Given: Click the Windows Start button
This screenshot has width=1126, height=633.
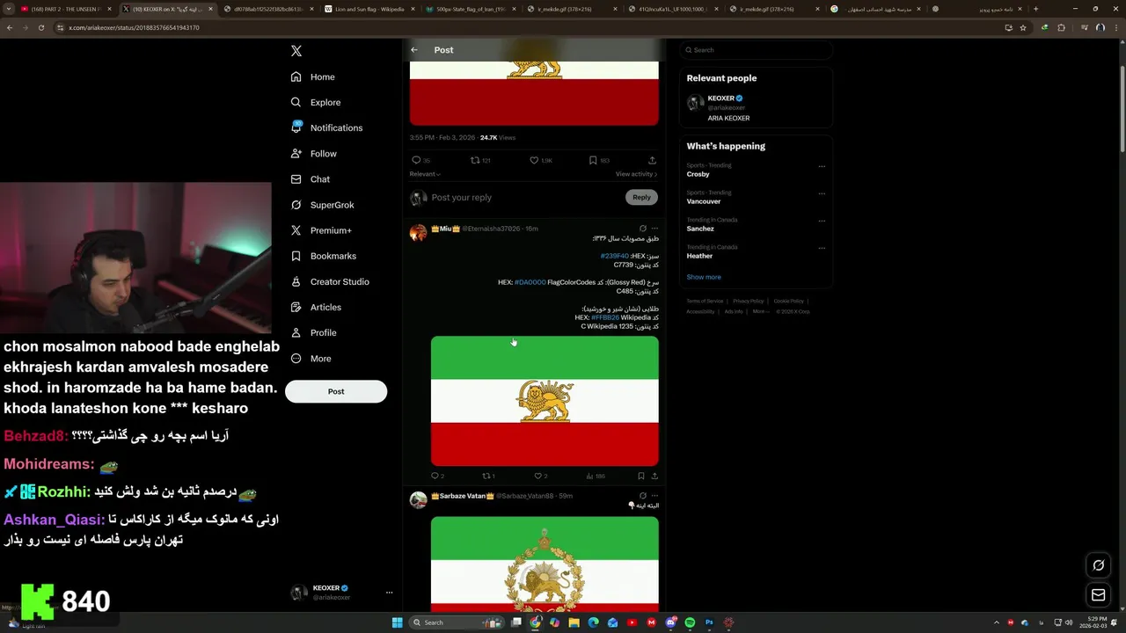Looking at the screenshot, I should tap(397, 622).
